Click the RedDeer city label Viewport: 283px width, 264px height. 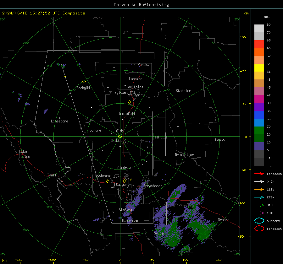tap(133, 95)
